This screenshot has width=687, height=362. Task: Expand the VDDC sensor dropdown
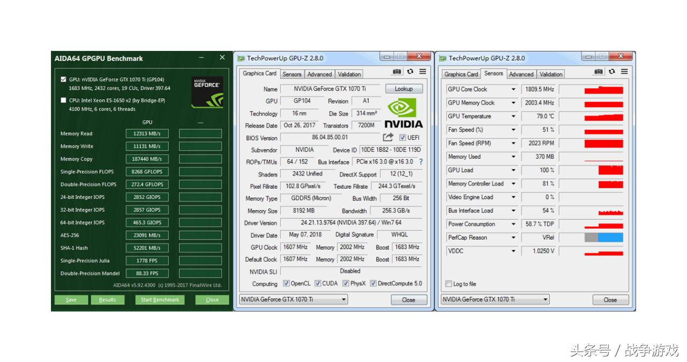tap(513, 250)
